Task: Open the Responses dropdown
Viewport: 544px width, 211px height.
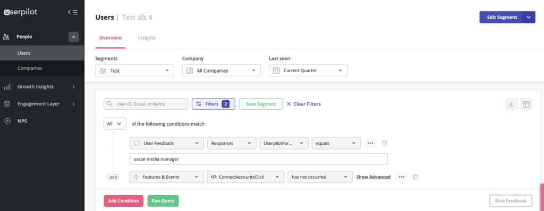Action: pos(232,143)
